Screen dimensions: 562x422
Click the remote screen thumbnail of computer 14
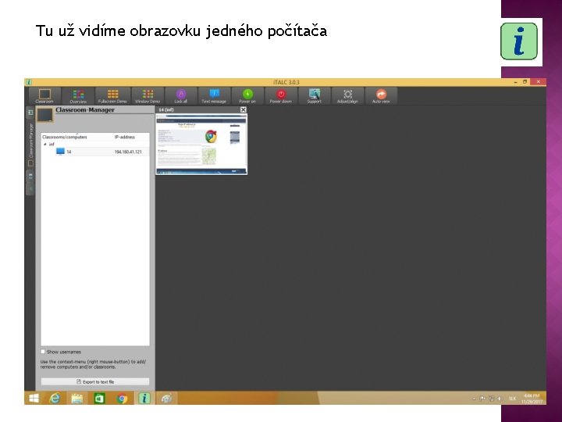[x=201, y=144]
